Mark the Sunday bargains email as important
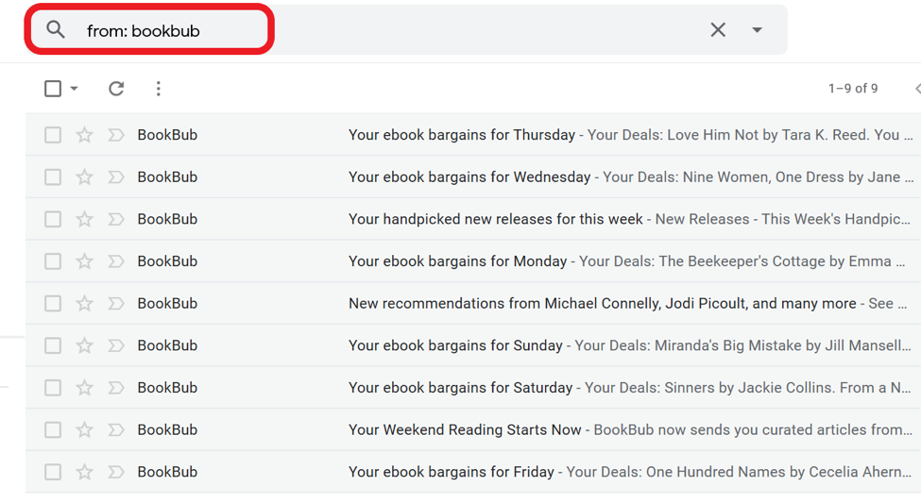Viewport: 921px width, 503px height. pyautogui.click(x=116, y=345)
